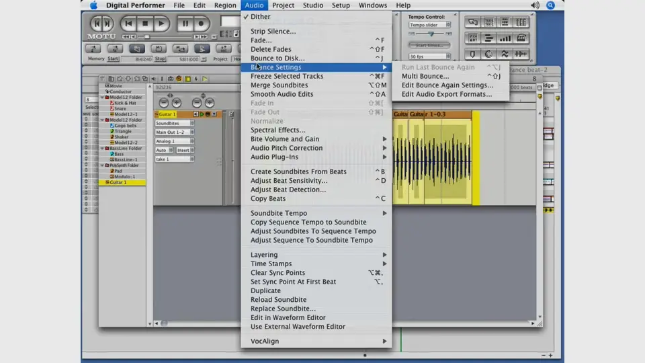645x363 pixels.
Task: Open the Auto automation dropdown
Action: [164, 150]
